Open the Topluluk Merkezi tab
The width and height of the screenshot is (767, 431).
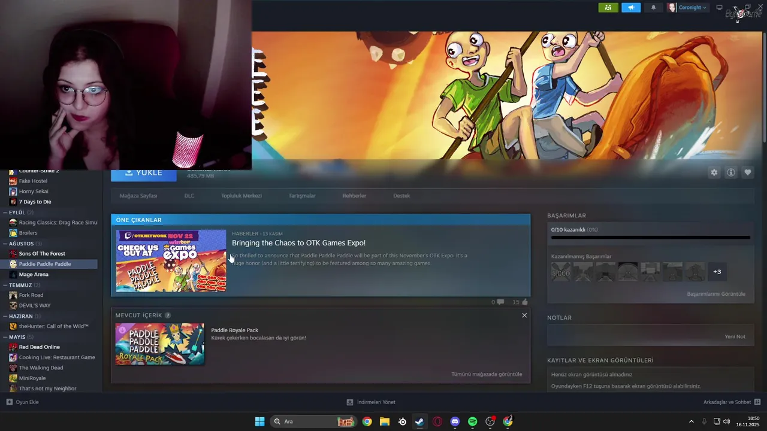tap(241, 196)
